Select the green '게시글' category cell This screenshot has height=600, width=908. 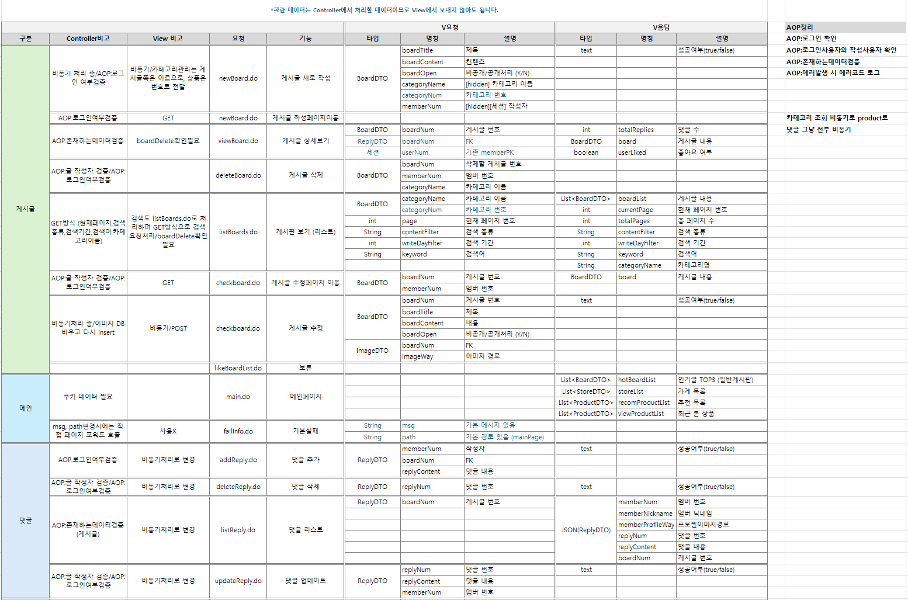click(x=25, y=209)
